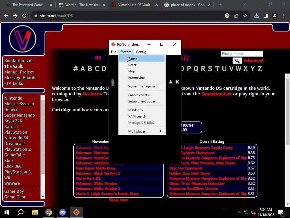Share this page icon
This screenshot has width=290, height=218.
pyautogui.click(x=236, y=16)
